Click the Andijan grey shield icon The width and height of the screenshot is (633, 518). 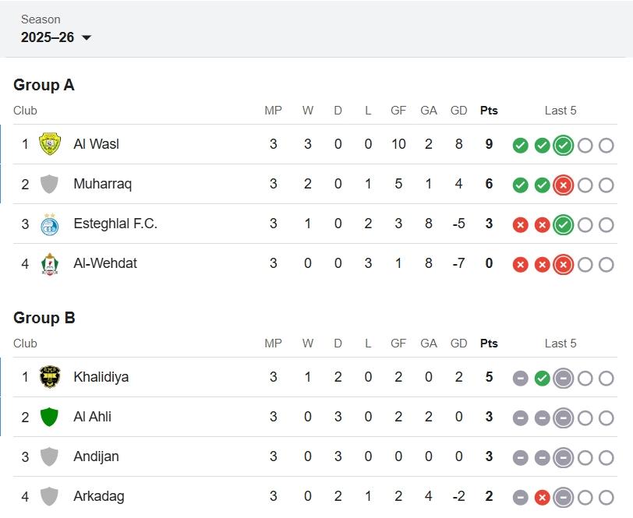(x=49, y=457)
